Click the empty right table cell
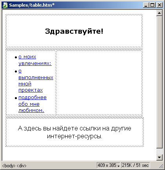165x170 pixels. (99, 83)
